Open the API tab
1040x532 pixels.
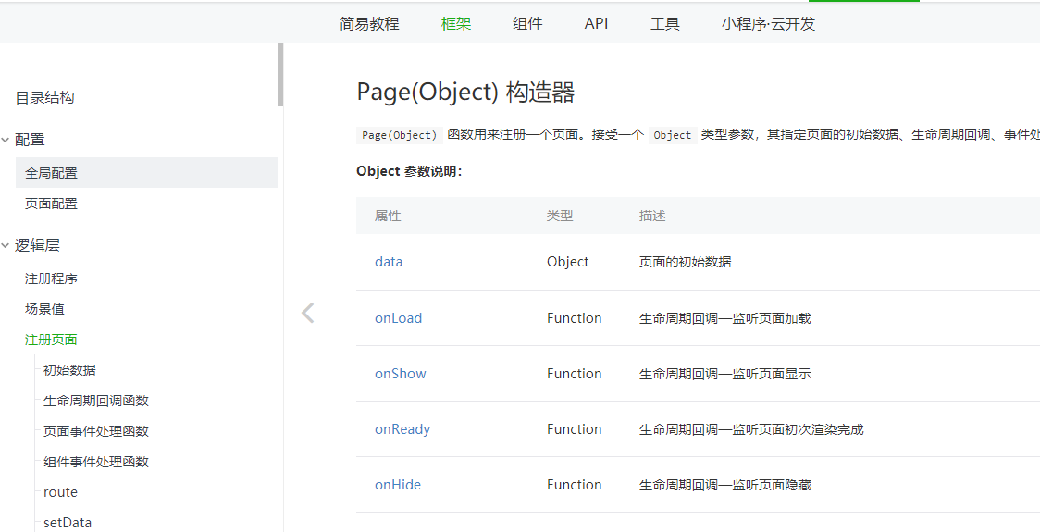pyautogui.click(x=596, y=24)
